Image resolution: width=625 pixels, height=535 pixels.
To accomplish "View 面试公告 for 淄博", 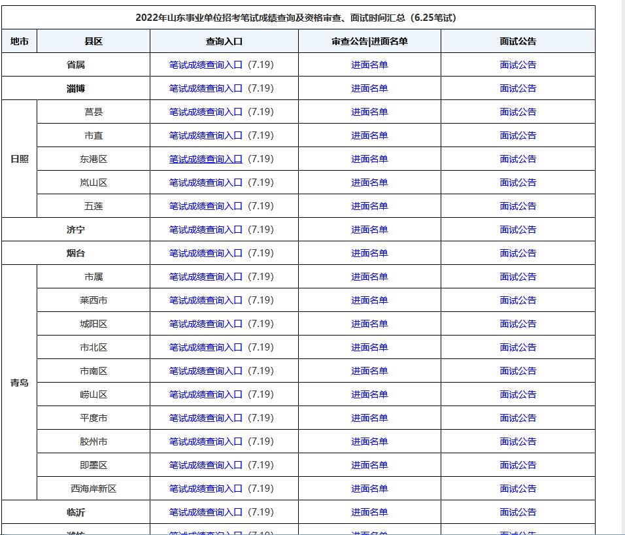I will (518, 88).
